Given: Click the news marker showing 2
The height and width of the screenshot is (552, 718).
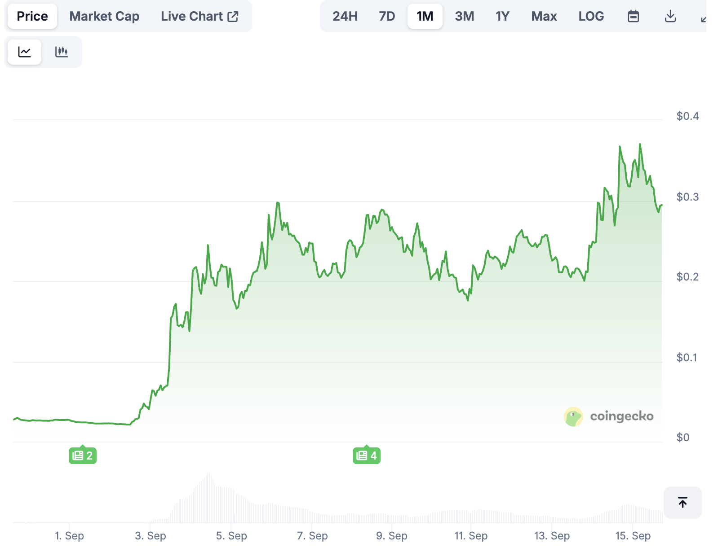Looking at the screenshot, I should 82,455.
